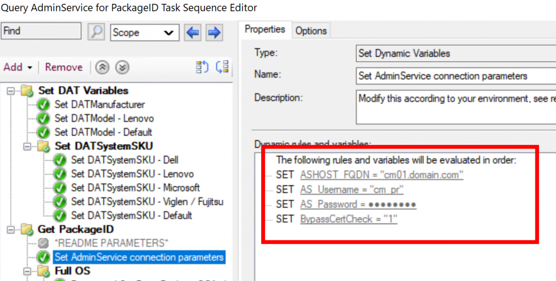Click the Remove button
Image resolution: width=556 pixels, height=281 pixels.
[x=64, y=67]
